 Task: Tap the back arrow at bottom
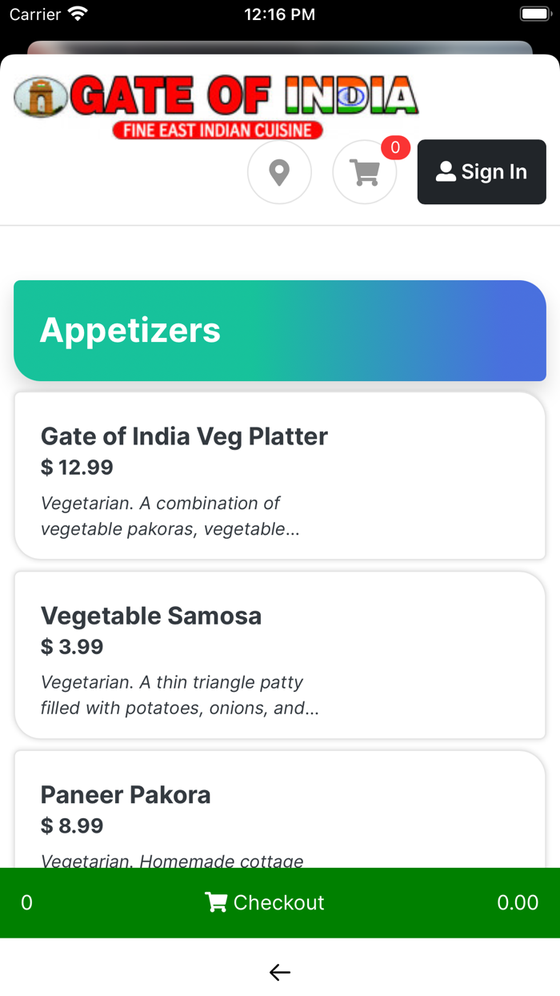coord(279,972)
